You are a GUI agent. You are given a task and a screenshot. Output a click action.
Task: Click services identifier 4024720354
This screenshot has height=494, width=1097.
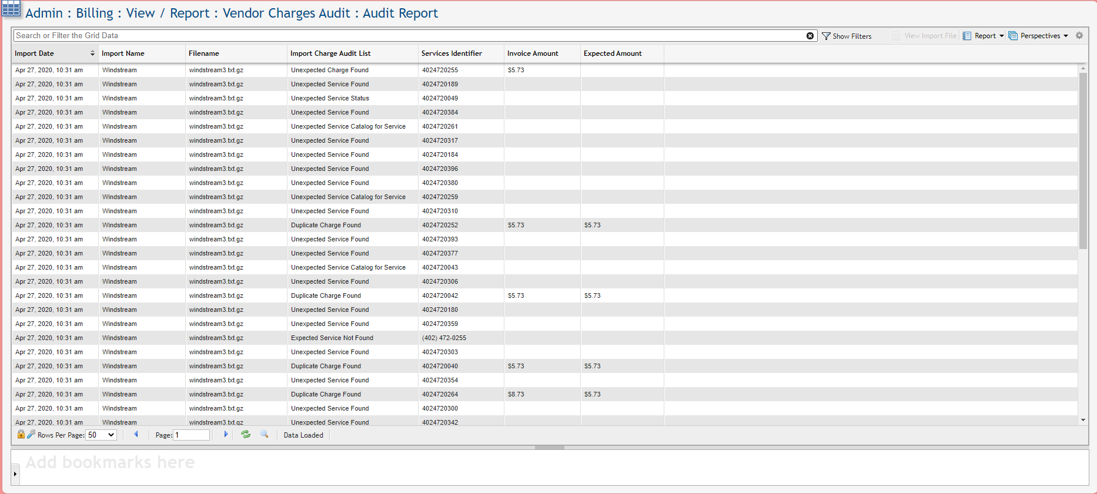440,380
